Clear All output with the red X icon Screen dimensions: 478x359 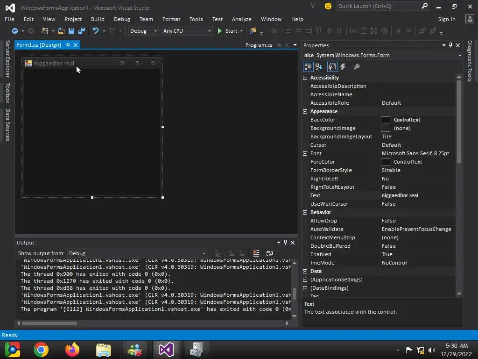pos(256,253)
